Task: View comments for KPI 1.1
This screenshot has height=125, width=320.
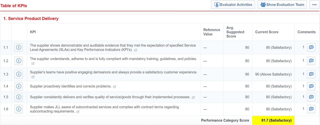Action: (311, 47)
